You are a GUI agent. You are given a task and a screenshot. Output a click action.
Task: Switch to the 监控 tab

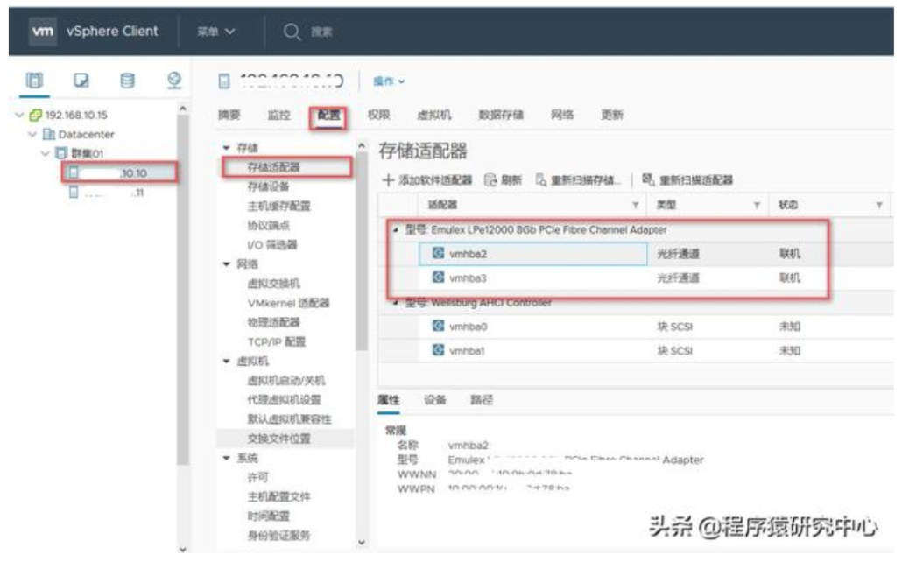(279, 115)
